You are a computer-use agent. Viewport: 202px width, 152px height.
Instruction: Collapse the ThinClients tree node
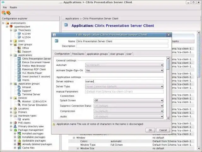point(11,30)
